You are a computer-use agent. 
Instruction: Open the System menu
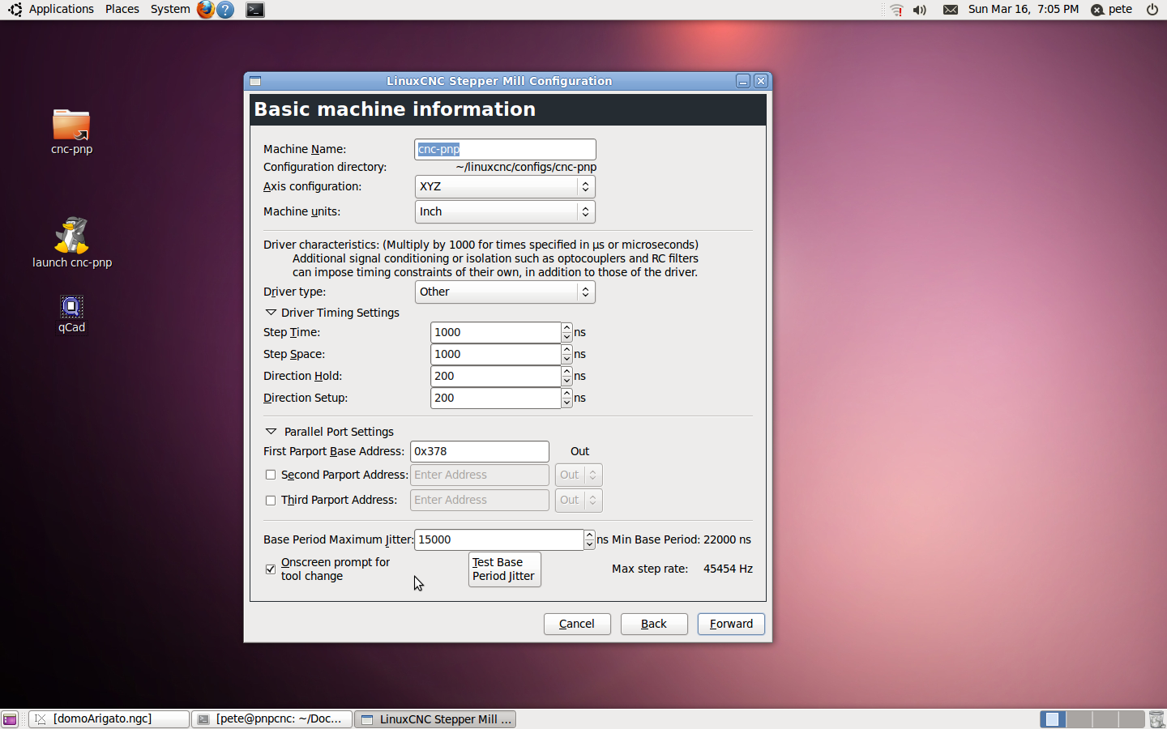[x=170, y=9]
